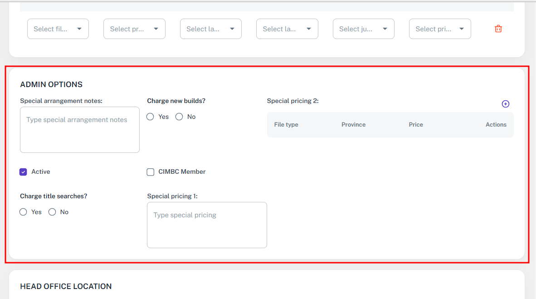The image size is (536, 299).
Task: Click the red trash delete icon
Action: (x=498, y=29)
